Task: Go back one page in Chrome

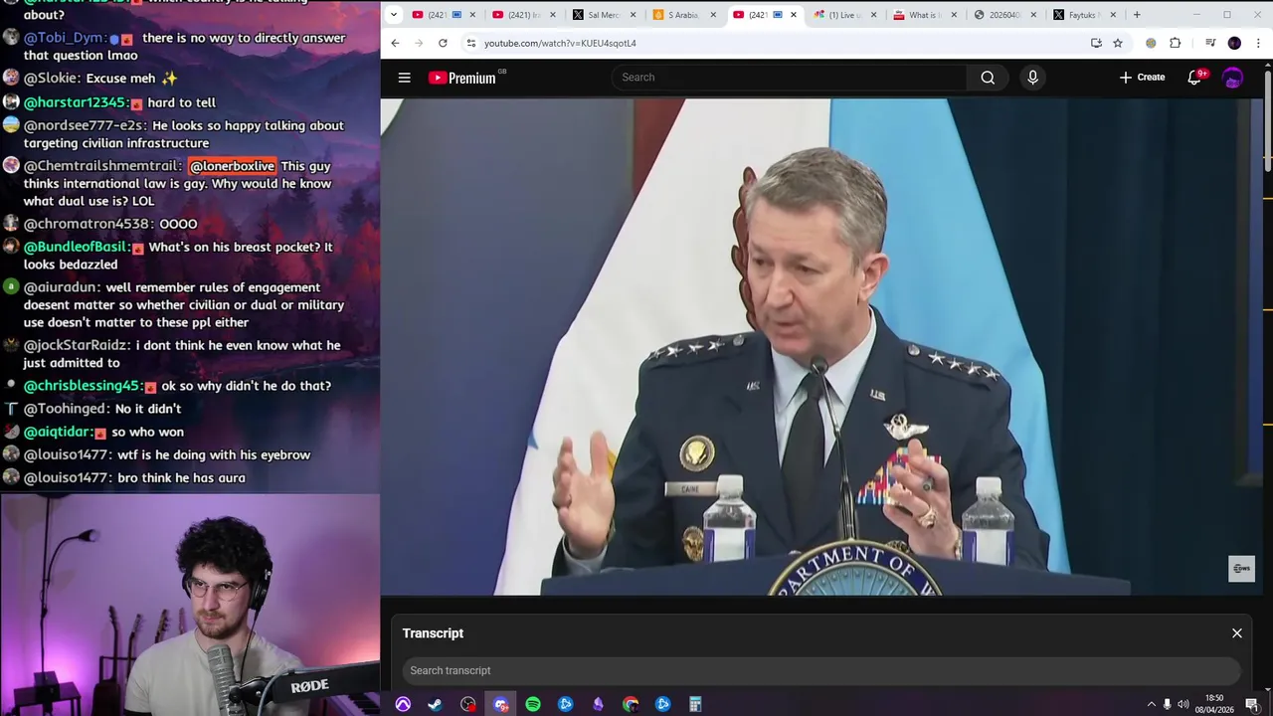Action: coord(395,43)
